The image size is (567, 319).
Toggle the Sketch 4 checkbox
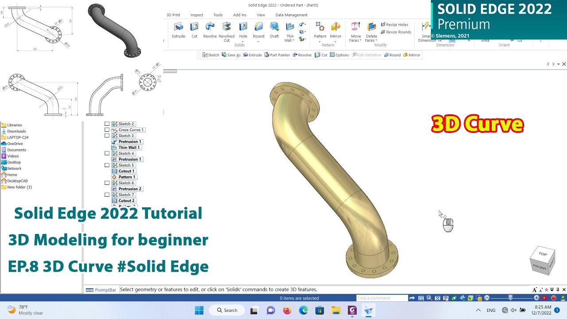107,153
